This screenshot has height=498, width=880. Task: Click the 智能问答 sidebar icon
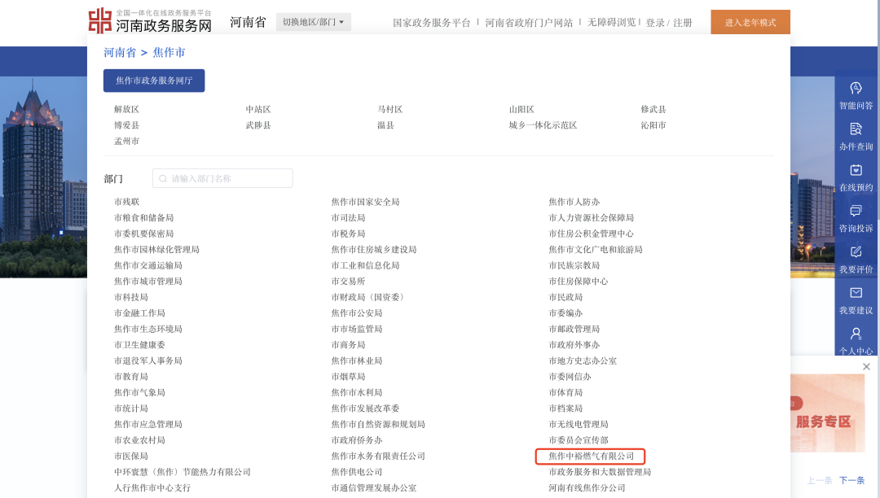[x=856, y=89]
